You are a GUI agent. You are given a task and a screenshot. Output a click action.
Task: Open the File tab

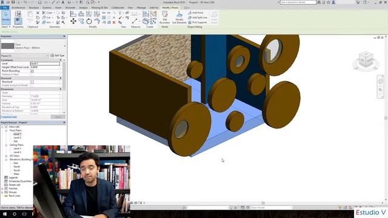pyautogui.click(x=5, y=8)
